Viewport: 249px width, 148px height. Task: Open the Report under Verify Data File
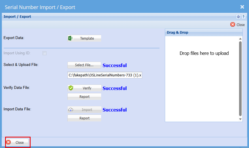(84, 96)
